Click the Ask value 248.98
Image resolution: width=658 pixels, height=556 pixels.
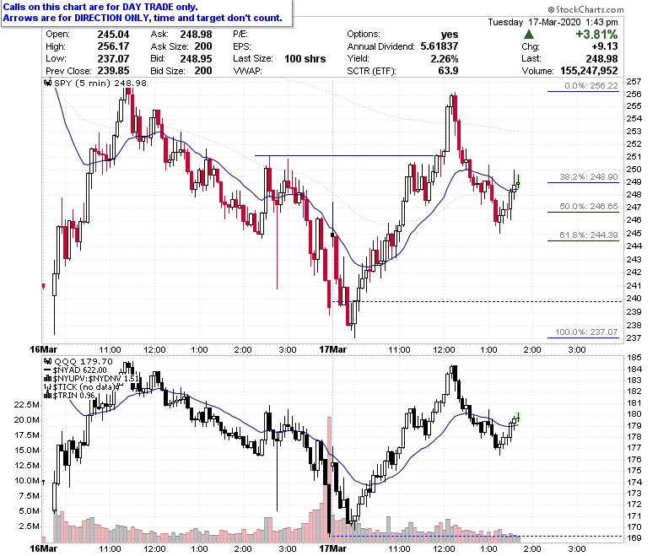196,35
